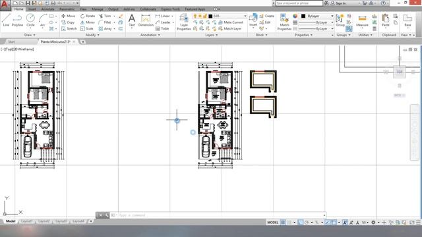The image size is (422, 237).
Task: Expand the Modify panel
Action: click(92, 35)
